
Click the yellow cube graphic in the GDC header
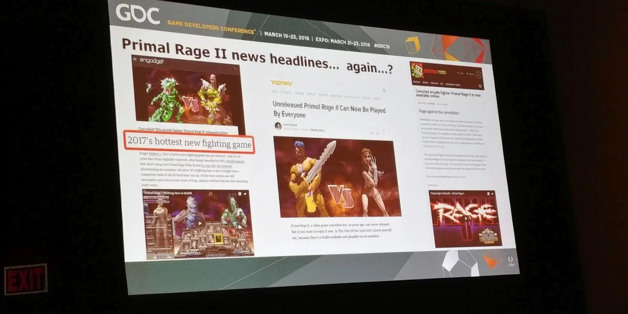pyautogui.click(x=413, y=46)
